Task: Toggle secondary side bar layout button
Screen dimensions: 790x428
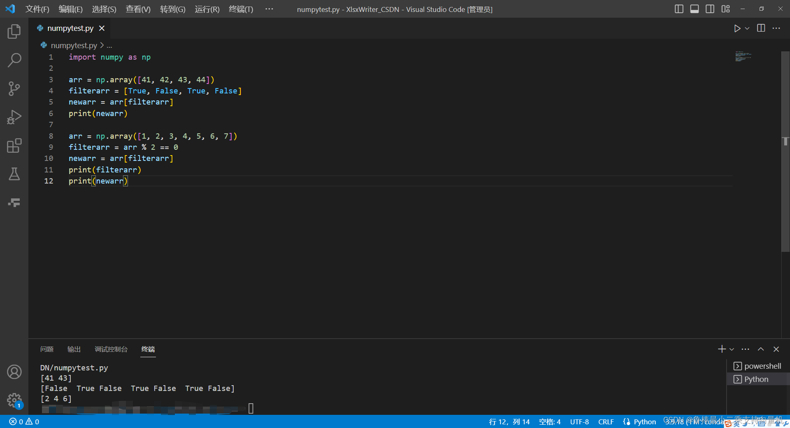Action: click(710, 9)
